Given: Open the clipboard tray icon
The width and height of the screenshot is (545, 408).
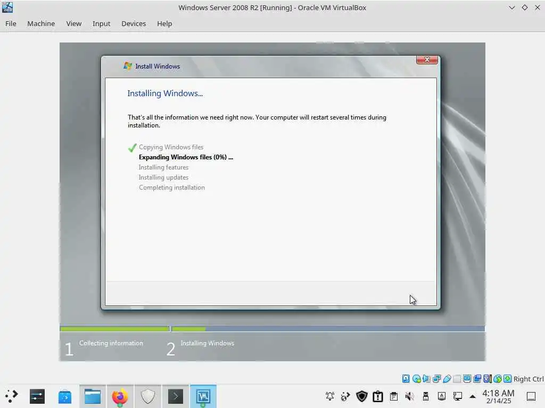Looking at the screenshot, I should click(x=394, y=396).
